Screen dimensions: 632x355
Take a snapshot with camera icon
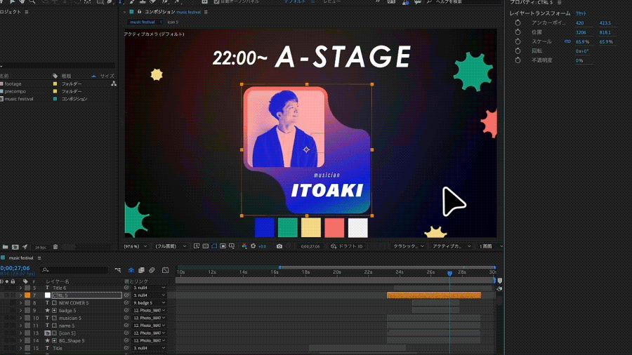279,246
